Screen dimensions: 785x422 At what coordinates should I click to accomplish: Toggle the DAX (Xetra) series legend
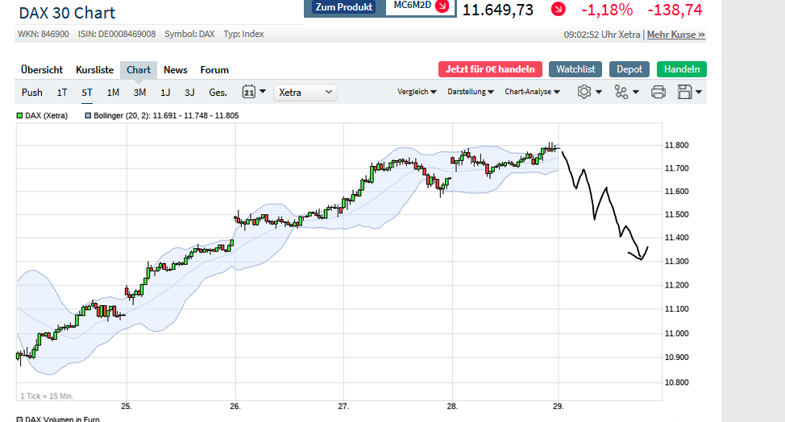pyautogui.click(x=42, y=116)
